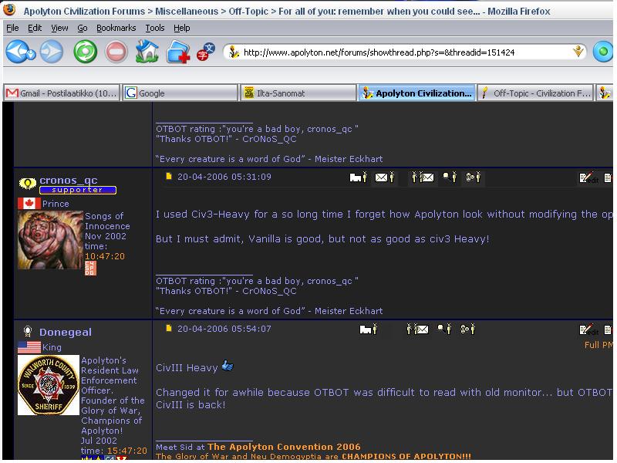Click the Apolyton Convention 2006 link
This screenshot has height=463, width=617.
pos(273,447)
